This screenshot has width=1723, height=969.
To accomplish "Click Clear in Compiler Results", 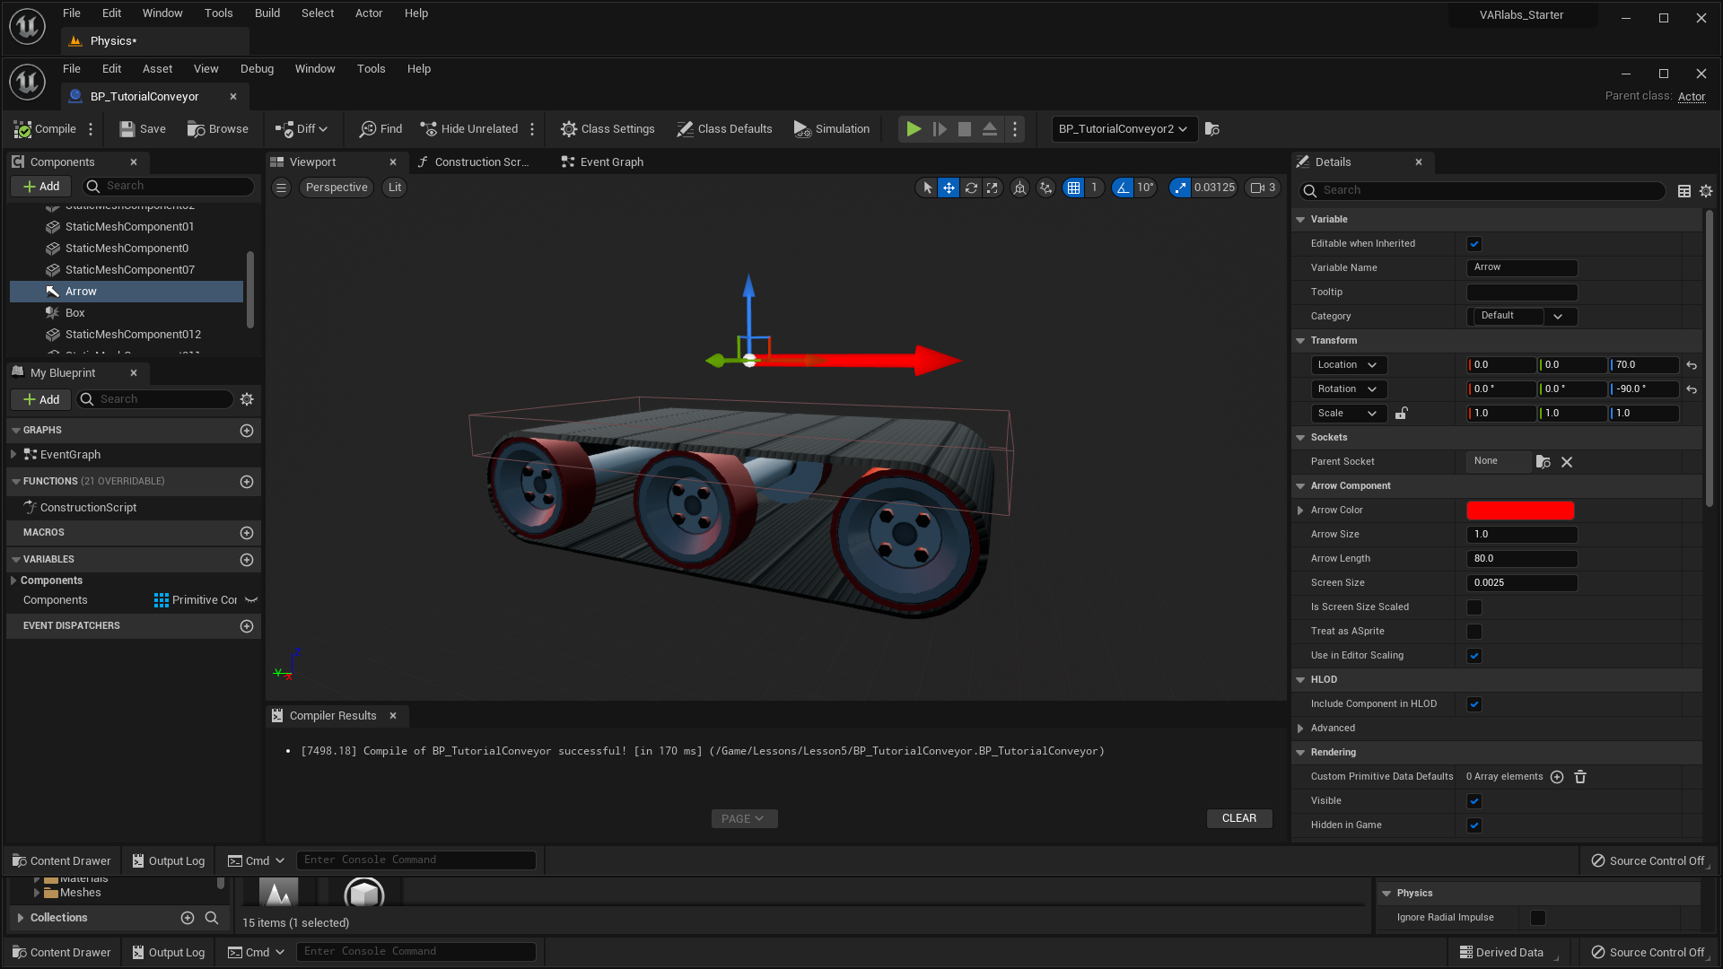I will pos(1239,817).
